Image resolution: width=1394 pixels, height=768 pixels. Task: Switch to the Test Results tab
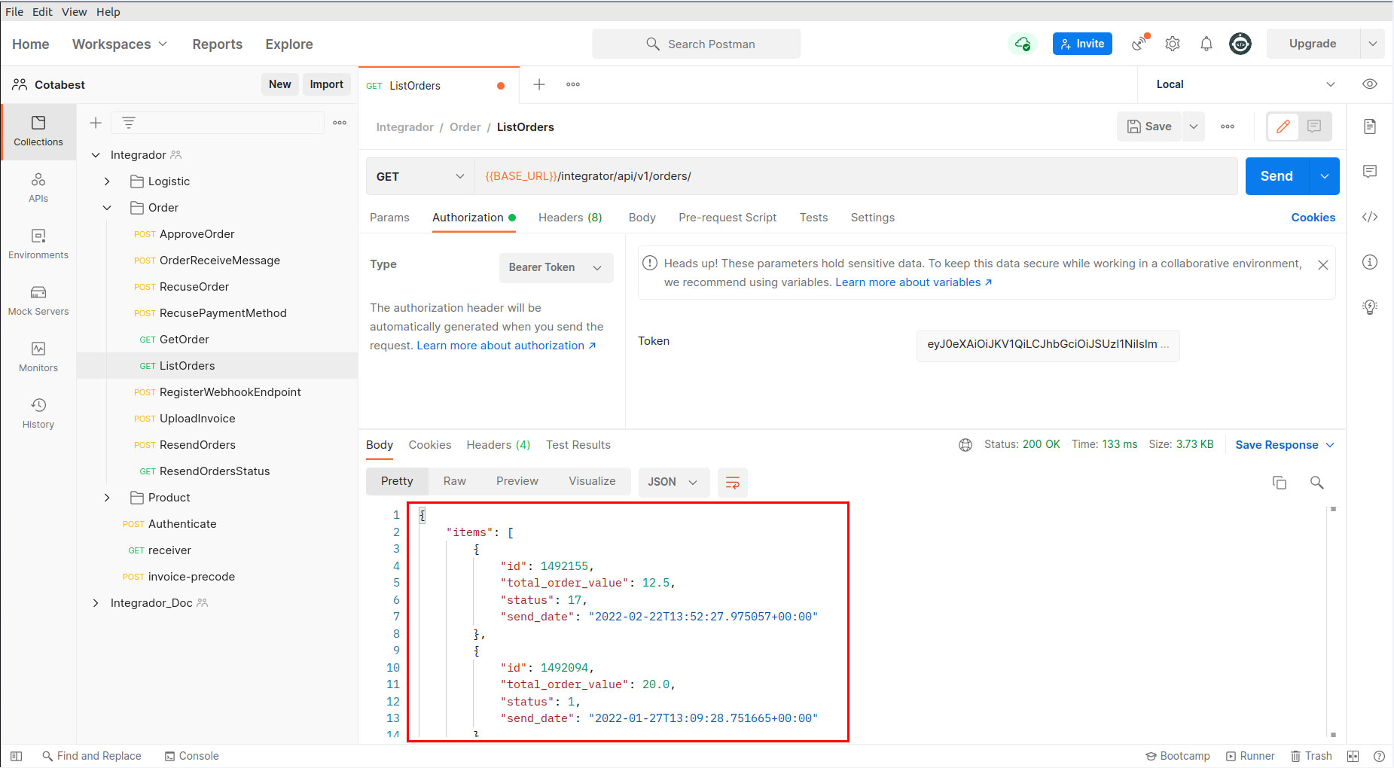[578, 445]
